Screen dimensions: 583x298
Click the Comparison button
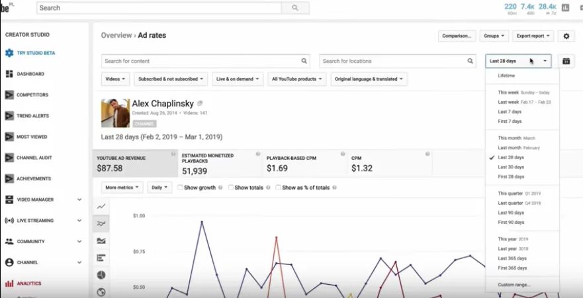457,36
